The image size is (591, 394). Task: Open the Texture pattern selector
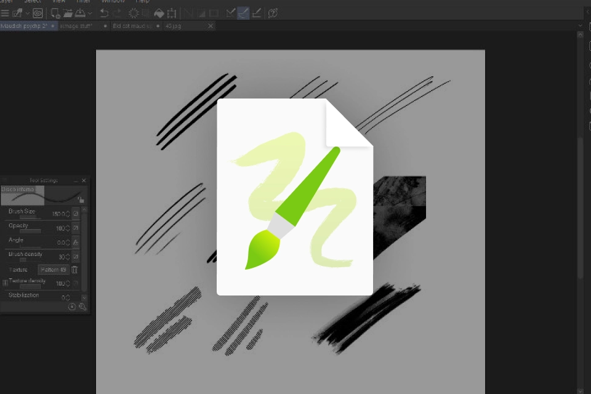pos(54,270)
